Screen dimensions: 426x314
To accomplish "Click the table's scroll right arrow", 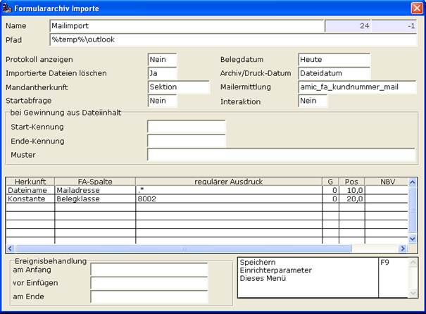I will [x=403, y=249].
